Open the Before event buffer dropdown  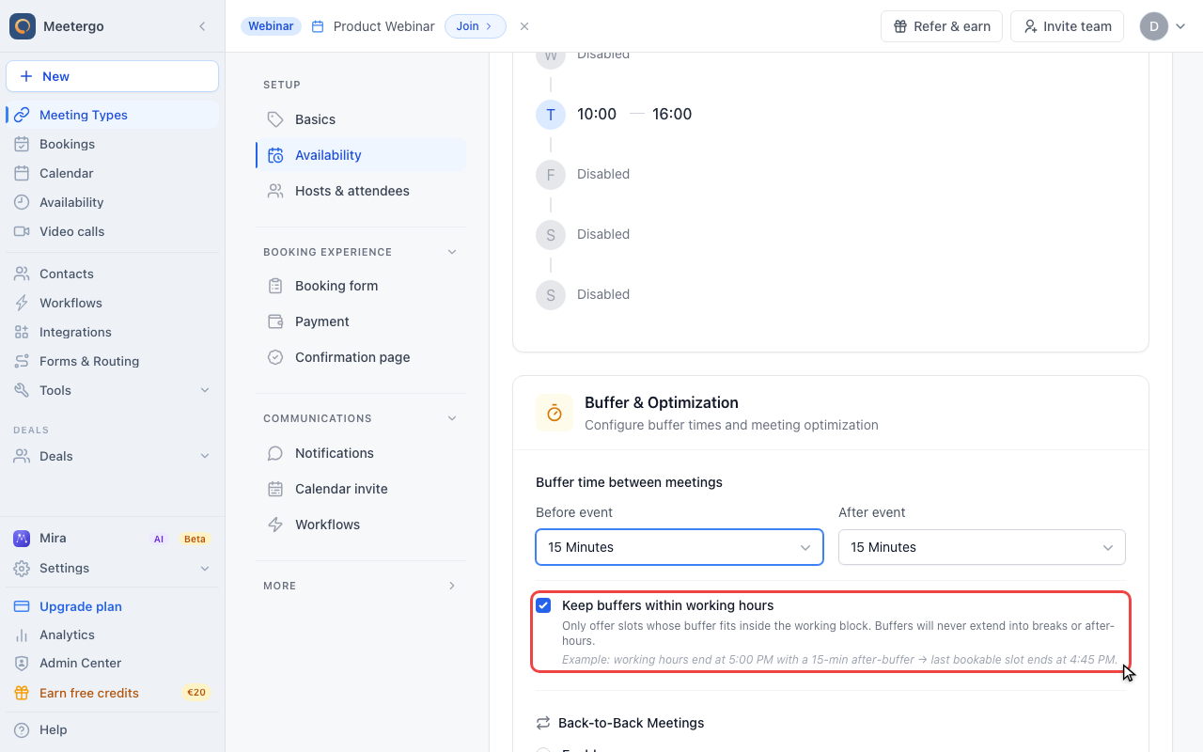680,547
